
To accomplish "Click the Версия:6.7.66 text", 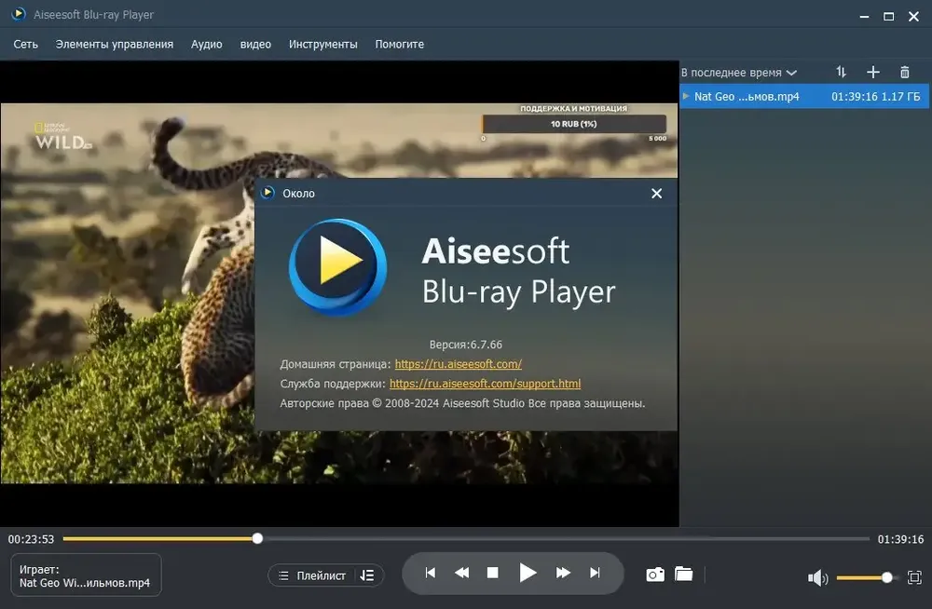I will 466,345.
